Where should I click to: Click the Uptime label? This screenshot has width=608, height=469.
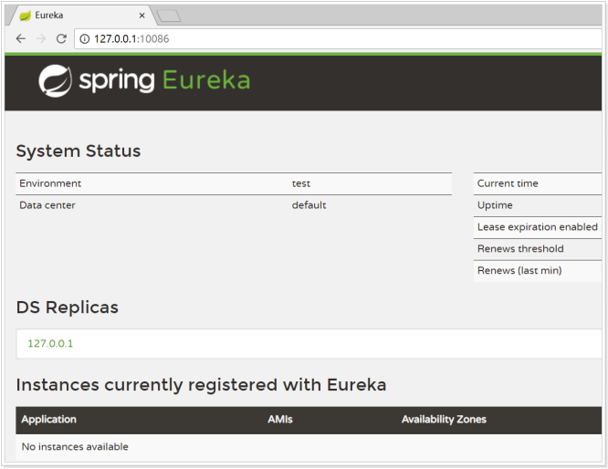[495, 205]
